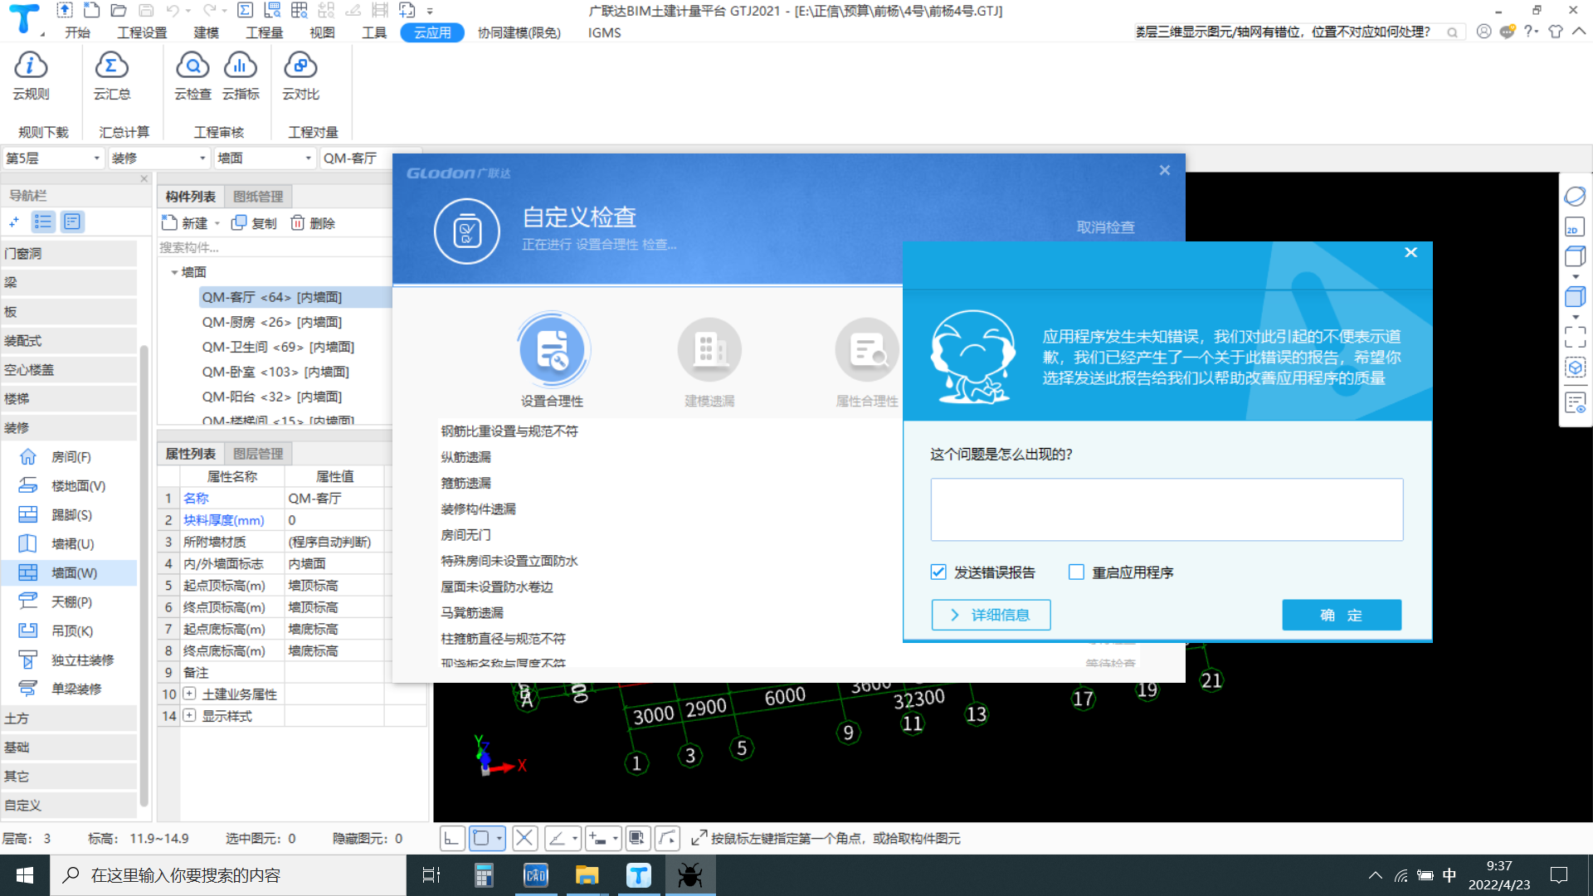Select the 钢筋比重设置与规范不符 check item

[509, 431]
